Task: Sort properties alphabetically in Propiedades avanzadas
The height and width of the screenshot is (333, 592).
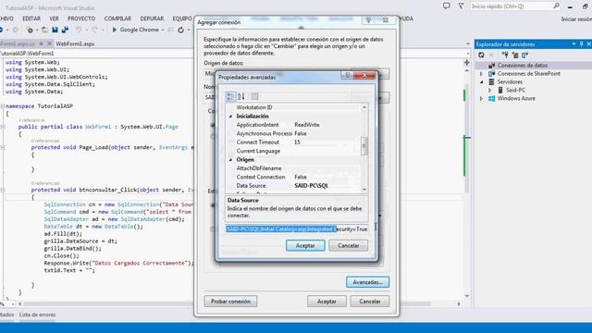Action: 241,96
